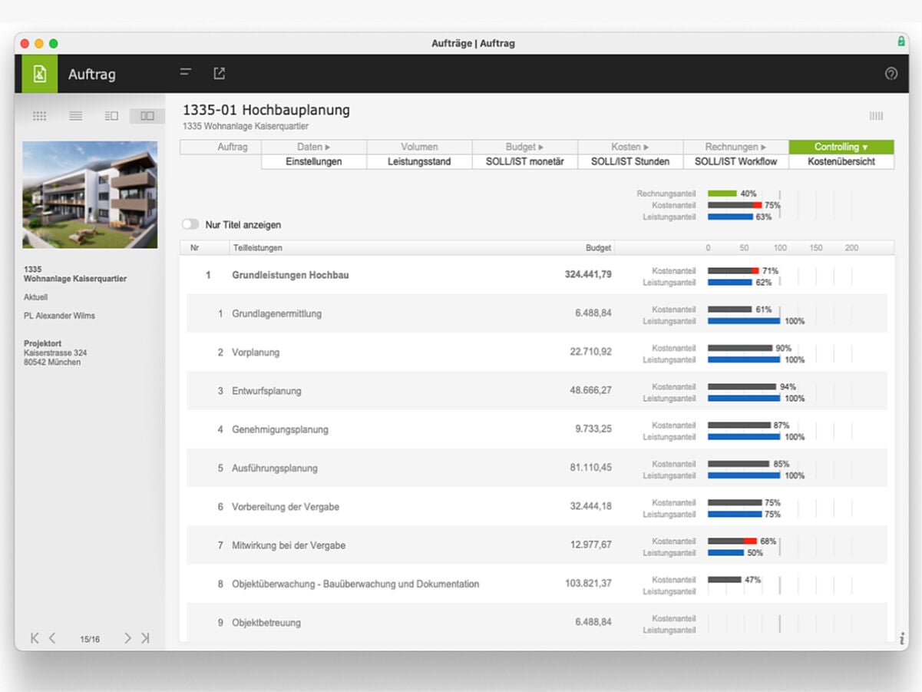Expand the Budget tab submenu

(x=524, y=147)
